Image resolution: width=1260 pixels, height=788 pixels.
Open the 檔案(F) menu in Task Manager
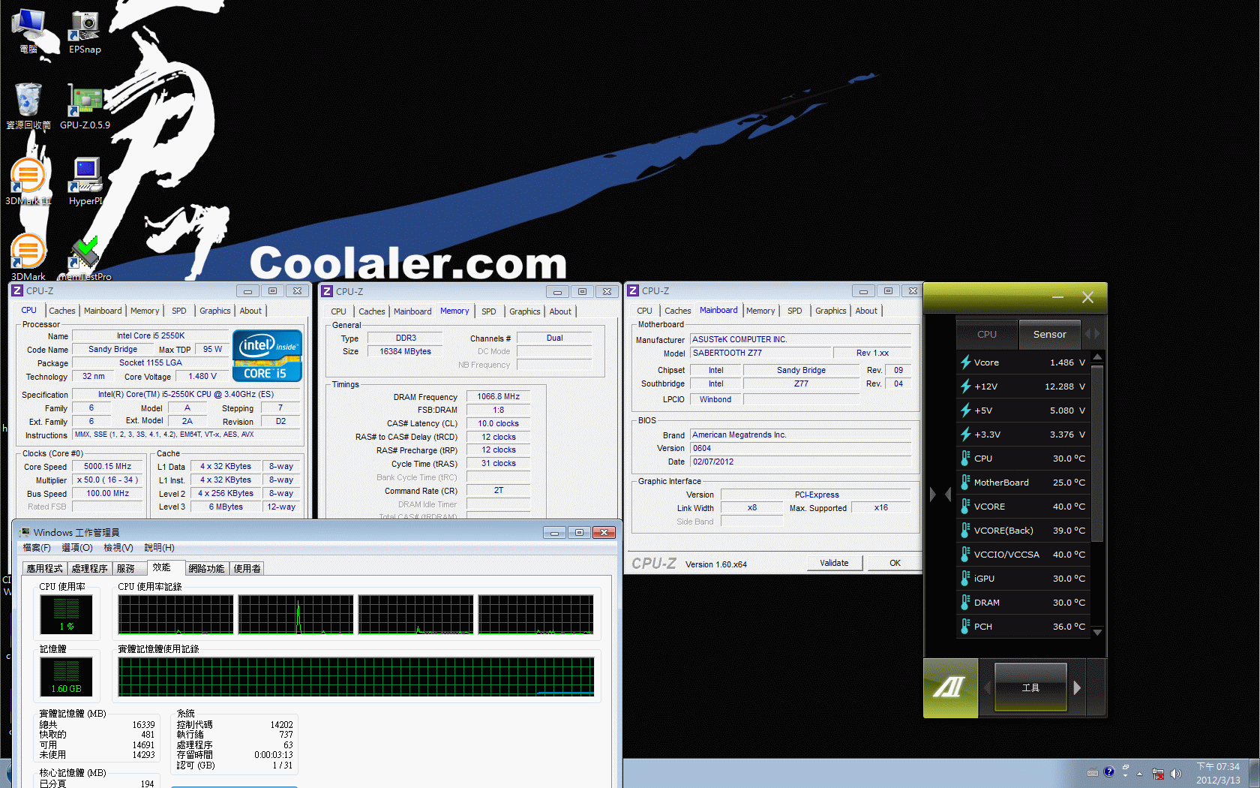point(37,548)
